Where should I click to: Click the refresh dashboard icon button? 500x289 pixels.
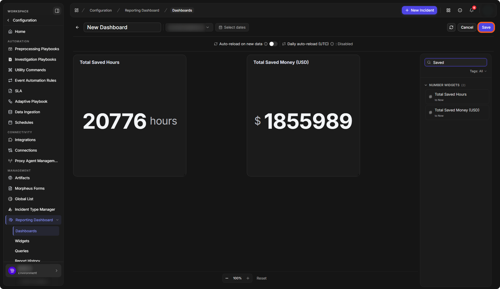451,27
